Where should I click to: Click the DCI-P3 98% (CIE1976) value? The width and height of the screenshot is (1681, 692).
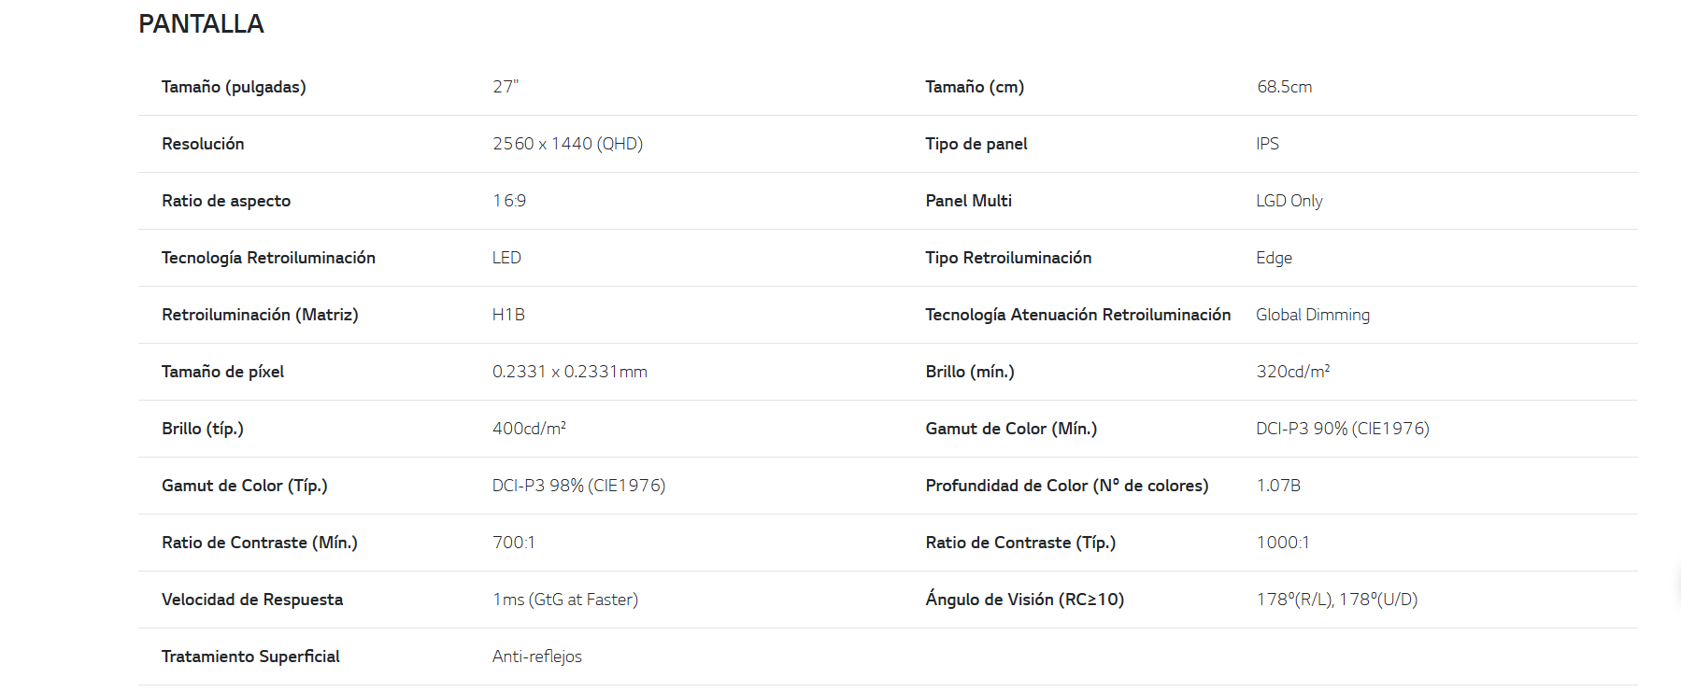579,486
